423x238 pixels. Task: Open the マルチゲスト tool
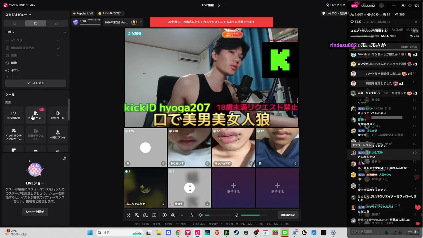[36, 115]
